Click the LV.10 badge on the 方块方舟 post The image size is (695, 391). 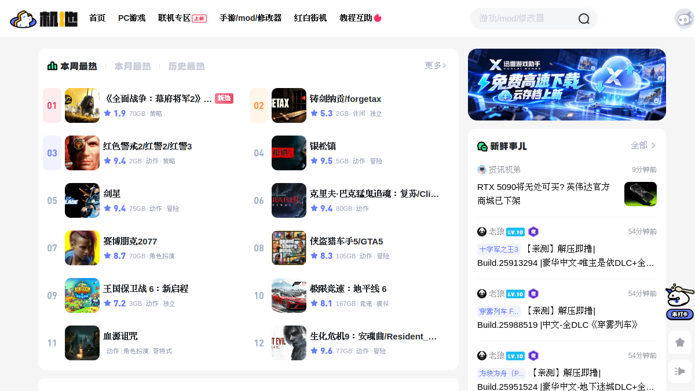pyautogui.click(x=515, y=356)
